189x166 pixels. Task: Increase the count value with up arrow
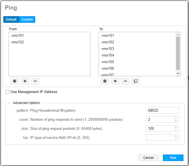(176, 118)
